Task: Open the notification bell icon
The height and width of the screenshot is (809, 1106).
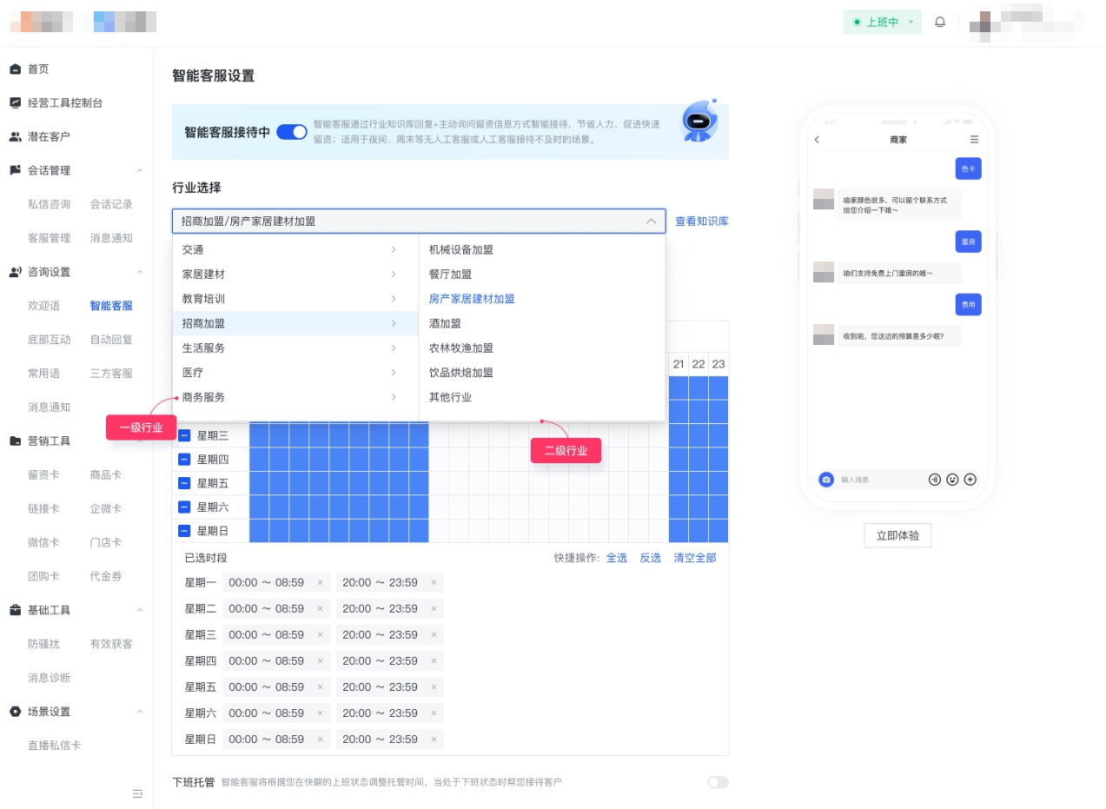Action: coord(940,22)
